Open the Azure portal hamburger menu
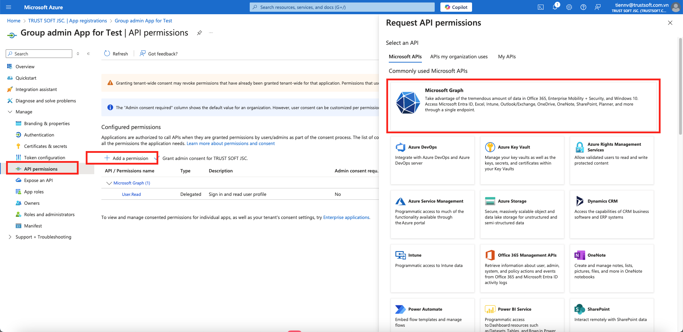Viewport: 683px width, 332px height. point(9,7)
